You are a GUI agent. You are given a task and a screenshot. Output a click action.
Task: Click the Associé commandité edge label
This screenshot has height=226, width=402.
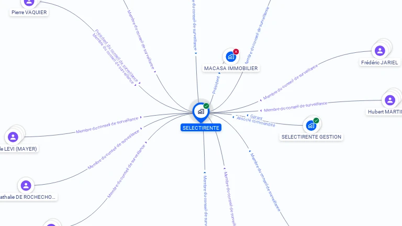(x=255, y=121)
